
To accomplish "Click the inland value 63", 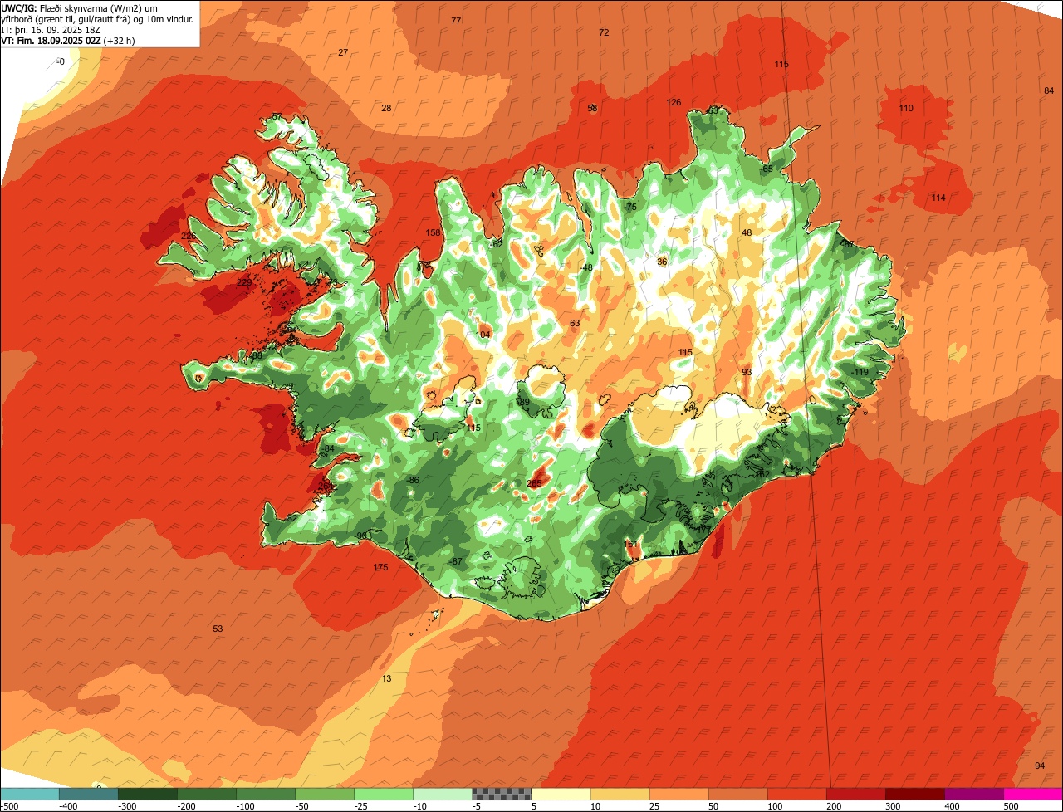I will (575, 323).
